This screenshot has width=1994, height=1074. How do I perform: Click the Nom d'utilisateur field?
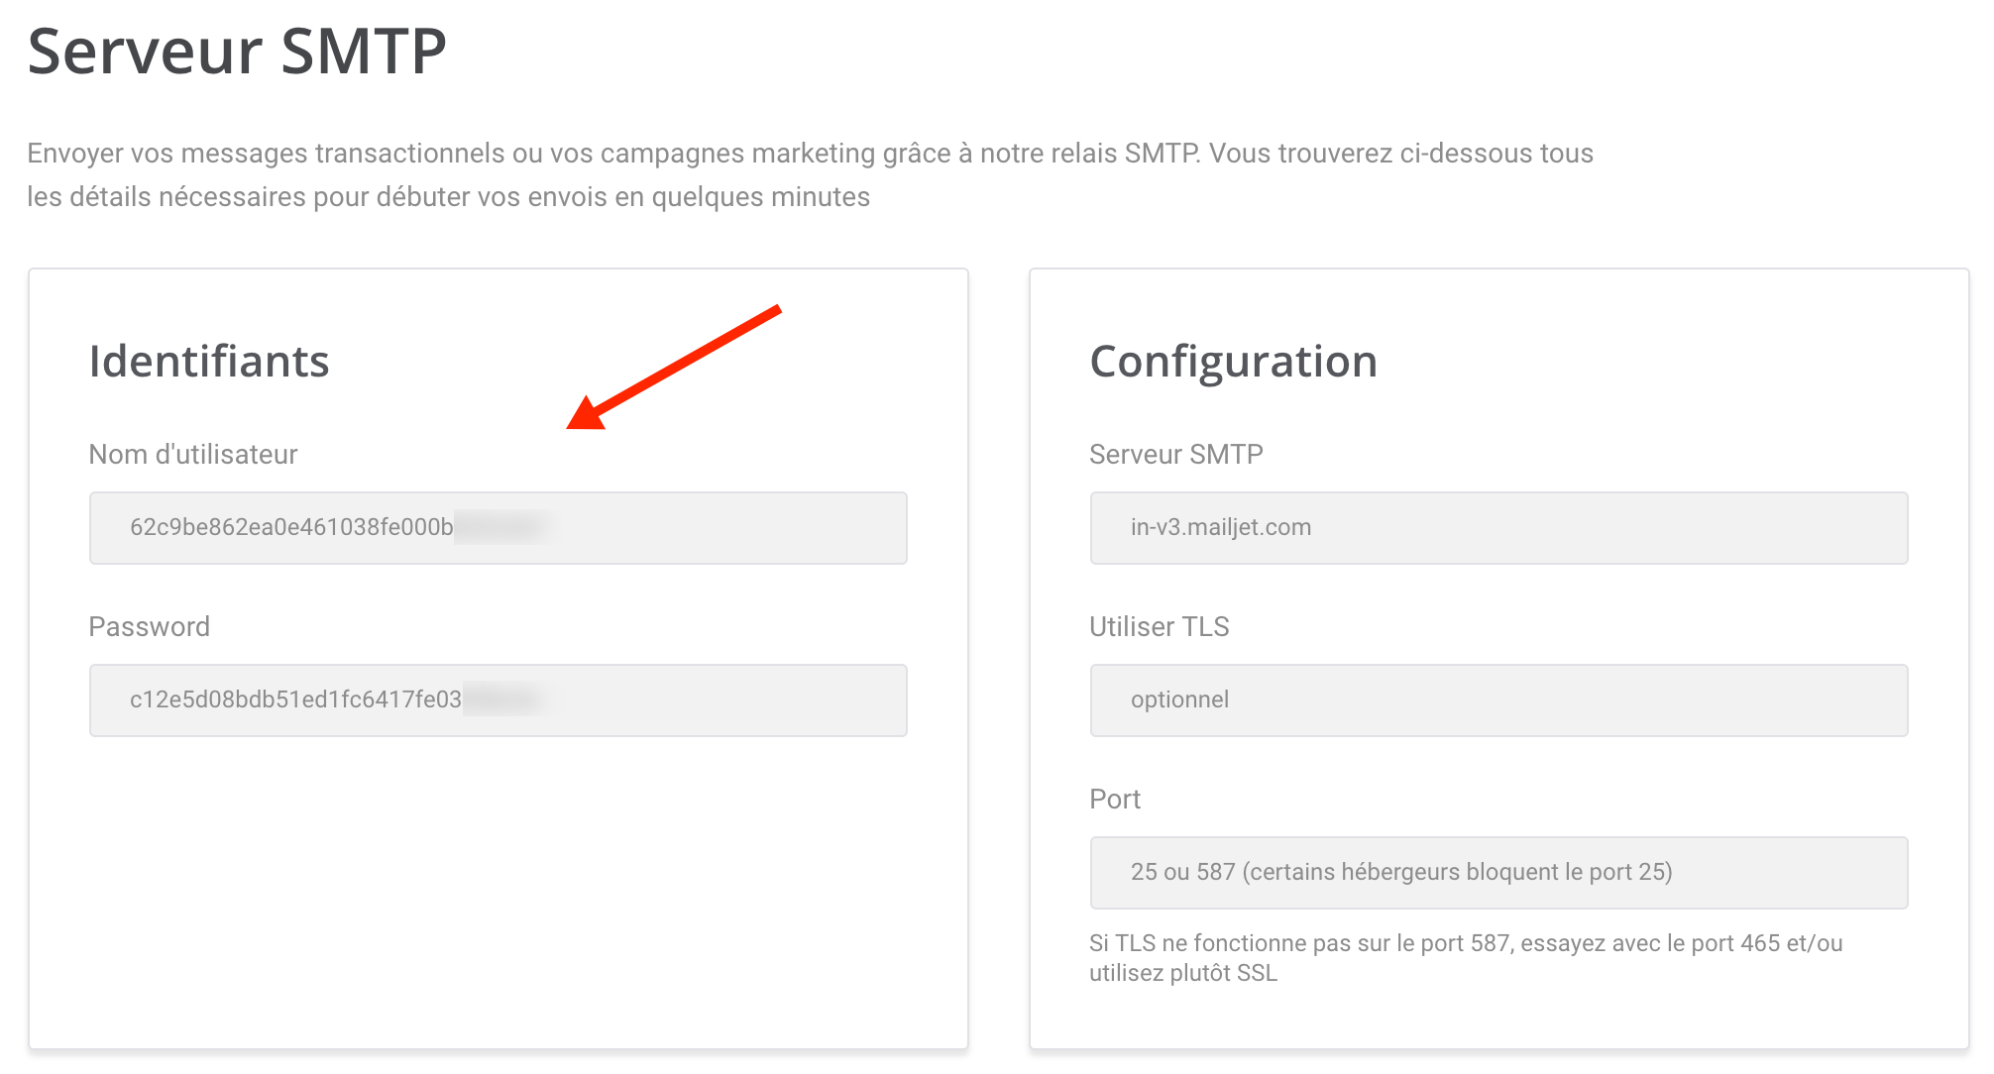tap(498, 528)
